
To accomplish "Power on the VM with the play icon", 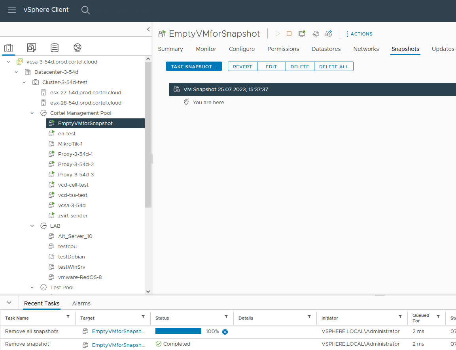I will coord(278,34).
